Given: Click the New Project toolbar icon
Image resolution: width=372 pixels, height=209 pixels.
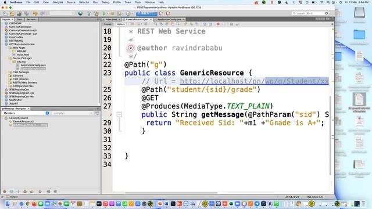Looking at the screenshot, I should [x=12, y=13].
